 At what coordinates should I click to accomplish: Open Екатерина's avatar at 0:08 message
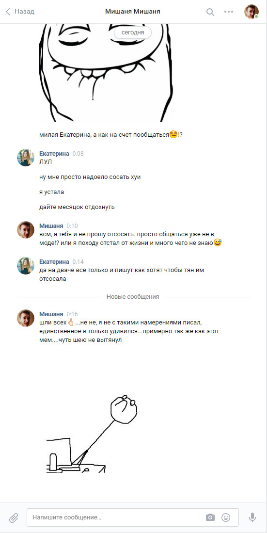26,158
